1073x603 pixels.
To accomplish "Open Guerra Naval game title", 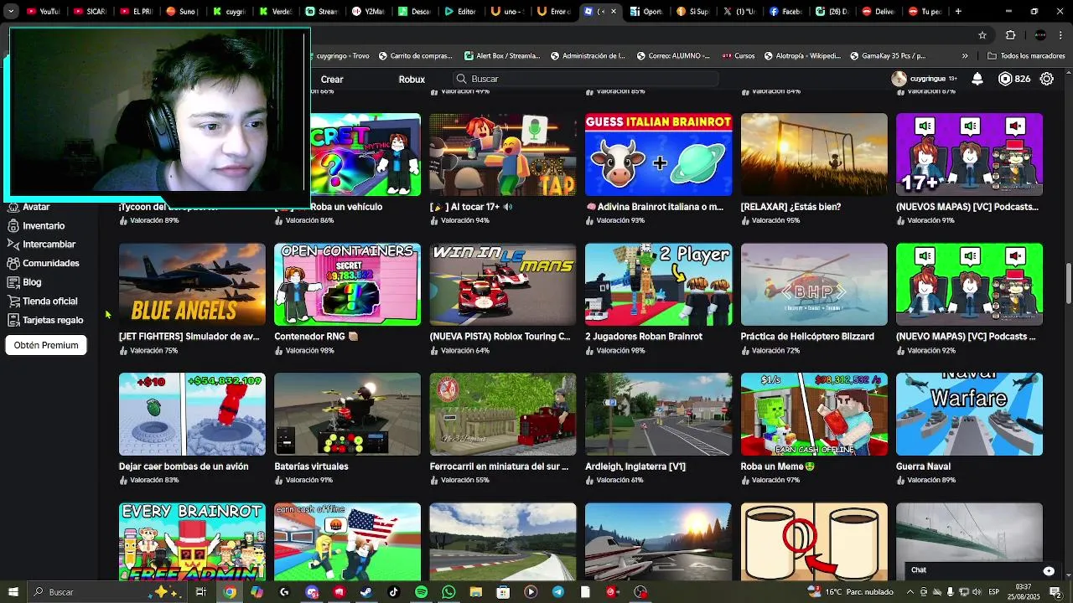I will 923,466.
